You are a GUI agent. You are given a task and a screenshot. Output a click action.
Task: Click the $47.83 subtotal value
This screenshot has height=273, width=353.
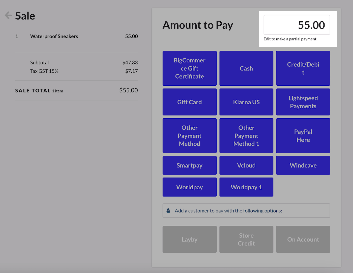(130, 62)
